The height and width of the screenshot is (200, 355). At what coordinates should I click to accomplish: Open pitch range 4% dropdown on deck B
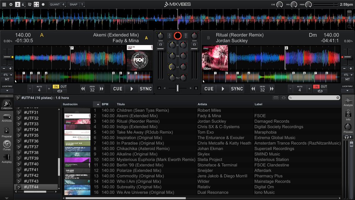click(347, 75)
